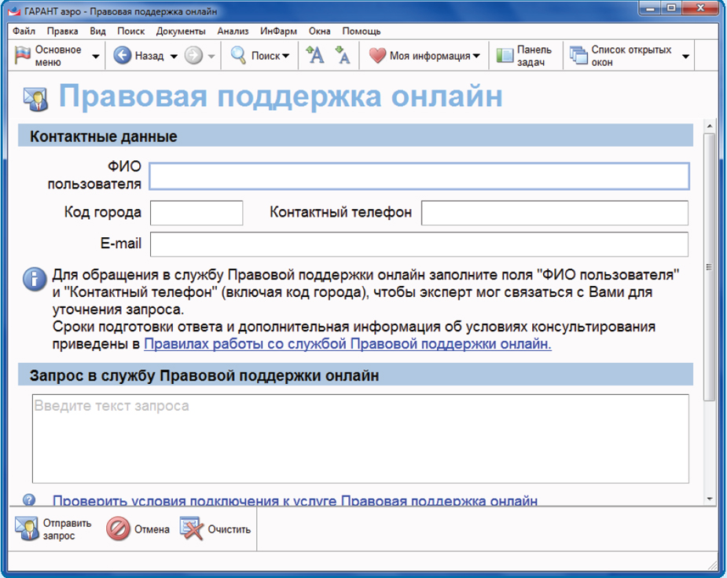Click the blue info icon near the instructions
The image size is (727, 578).
[x=34, y=280]
